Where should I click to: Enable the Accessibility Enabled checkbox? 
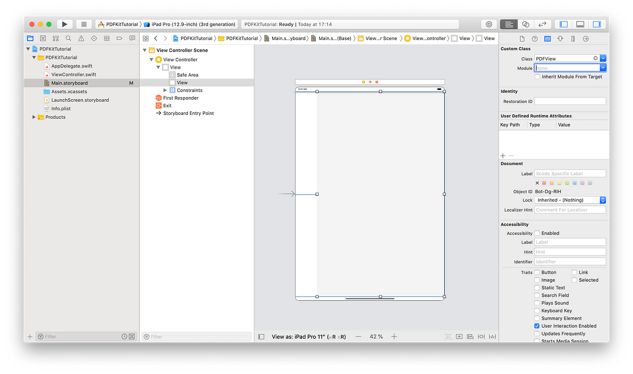click(537, 233)
